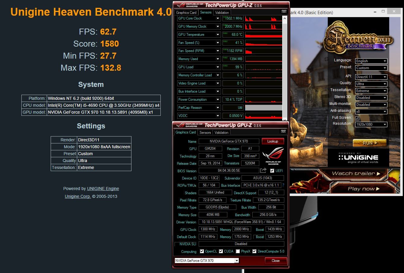The image size is (404, 273).
Task: Minimize the Heaven Benchmark launcher window
Action: [x=375, y=12]
